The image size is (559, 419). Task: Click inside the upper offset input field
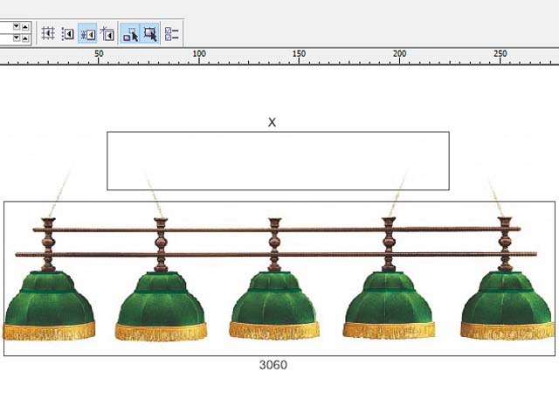[5, 27]
